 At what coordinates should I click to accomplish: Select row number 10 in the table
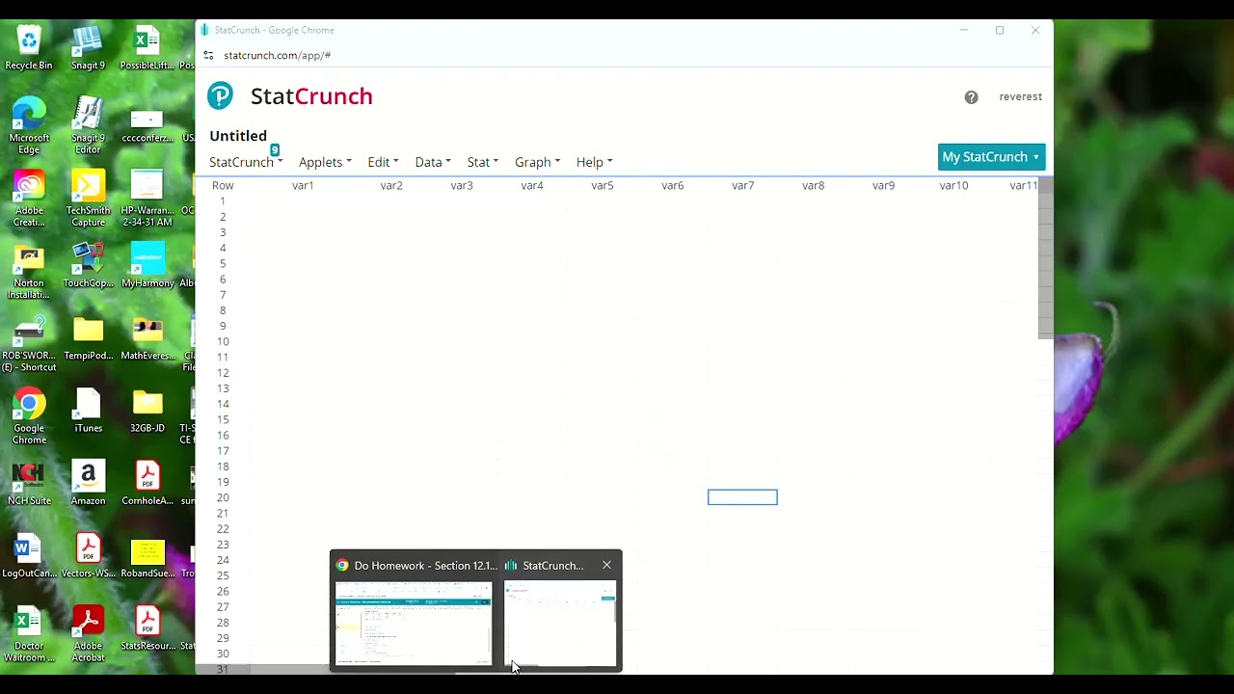(223, 342)
